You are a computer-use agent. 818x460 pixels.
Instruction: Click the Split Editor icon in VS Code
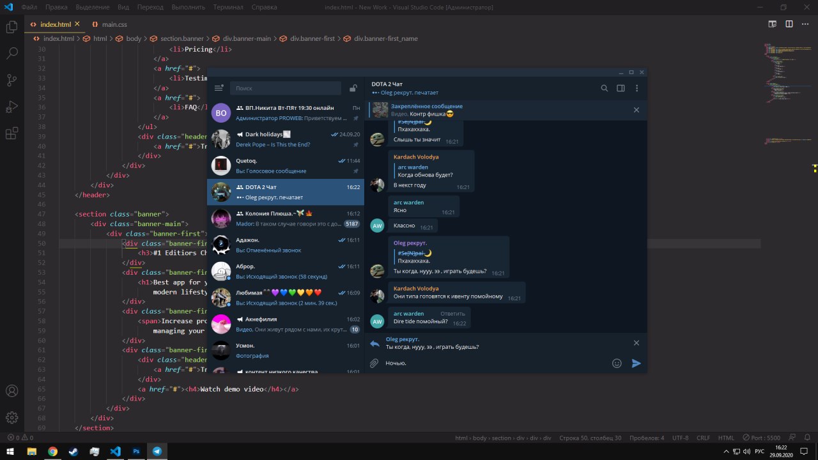coord(789,24)
